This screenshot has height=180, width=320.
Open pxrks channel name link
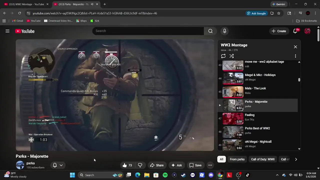[x=30, y=163]
